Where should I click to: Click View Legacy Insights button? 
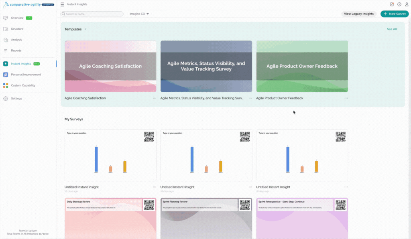pyautogui.click(x=358, y=14)
